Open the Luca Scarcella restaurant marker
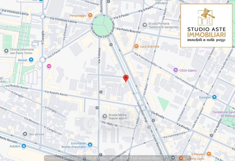Screen dimensions: 235x161 click(136, 46)
